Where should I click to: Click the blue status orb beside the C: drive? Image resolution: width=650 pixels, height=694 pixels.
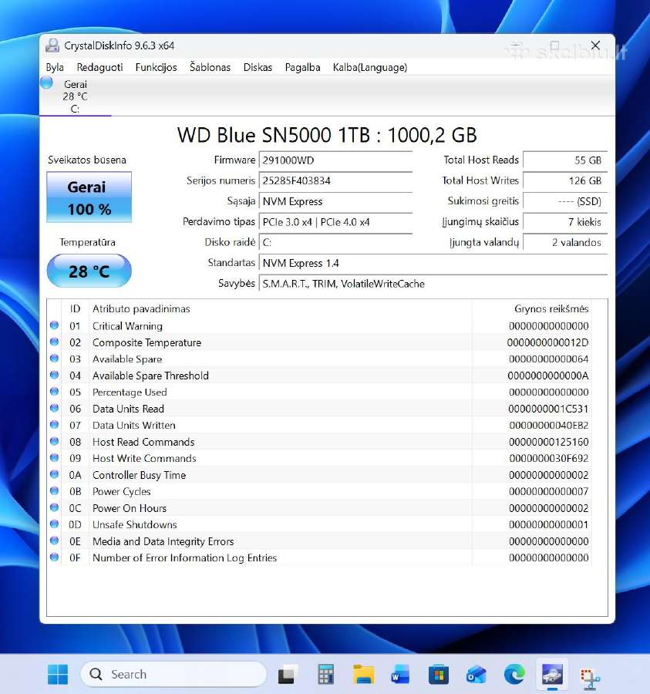46,83
